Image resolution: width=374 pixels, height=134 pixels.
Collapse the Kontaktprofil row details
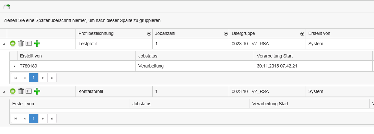pyautogui.click(x=4, y=92)
